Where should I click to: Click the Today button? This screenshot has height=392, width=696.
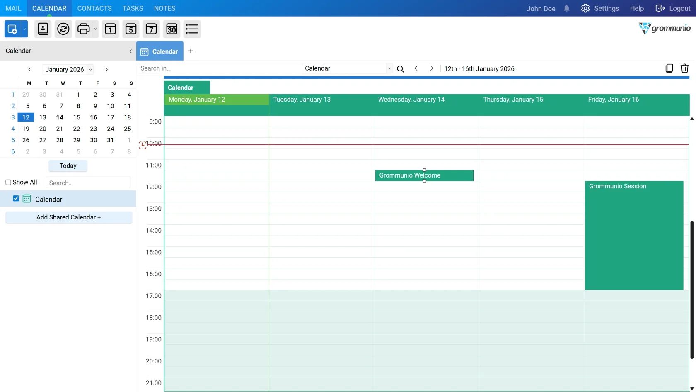[x=68, y=166]
